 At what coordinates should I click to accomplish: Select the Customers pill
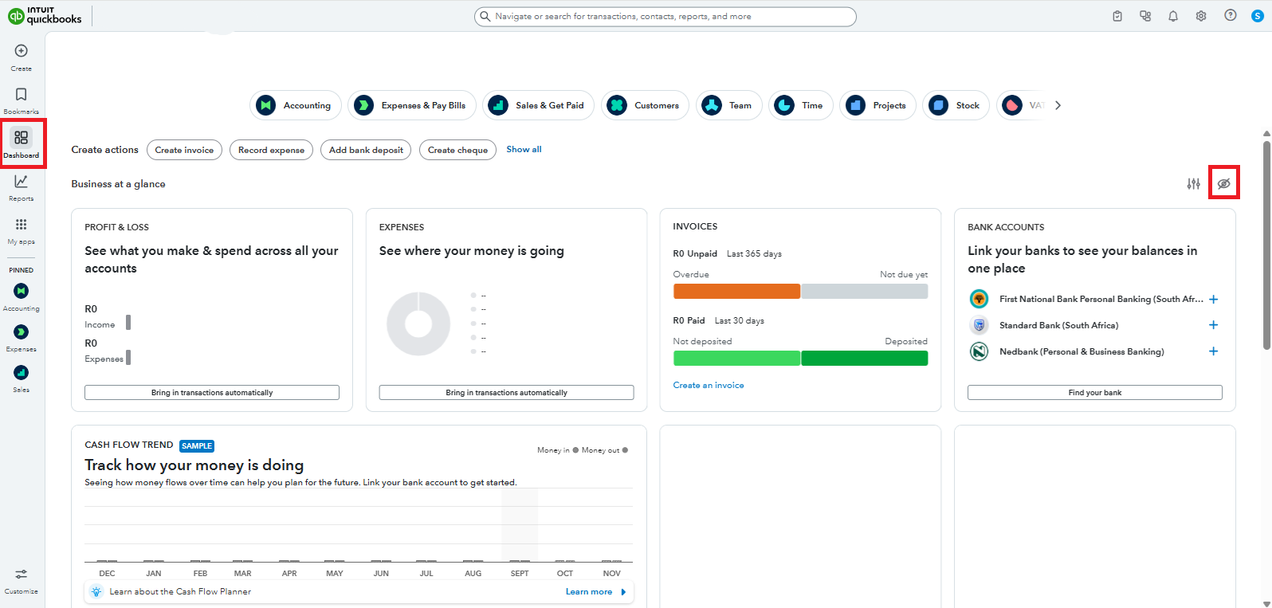coord(645,105)
